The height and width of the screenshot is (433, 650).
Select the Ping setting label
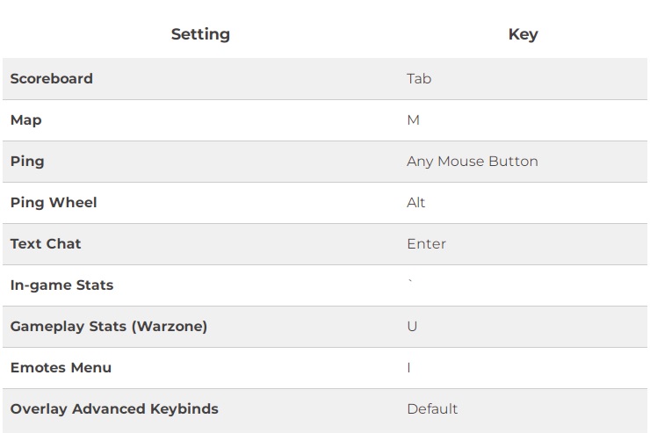[27, 162]
